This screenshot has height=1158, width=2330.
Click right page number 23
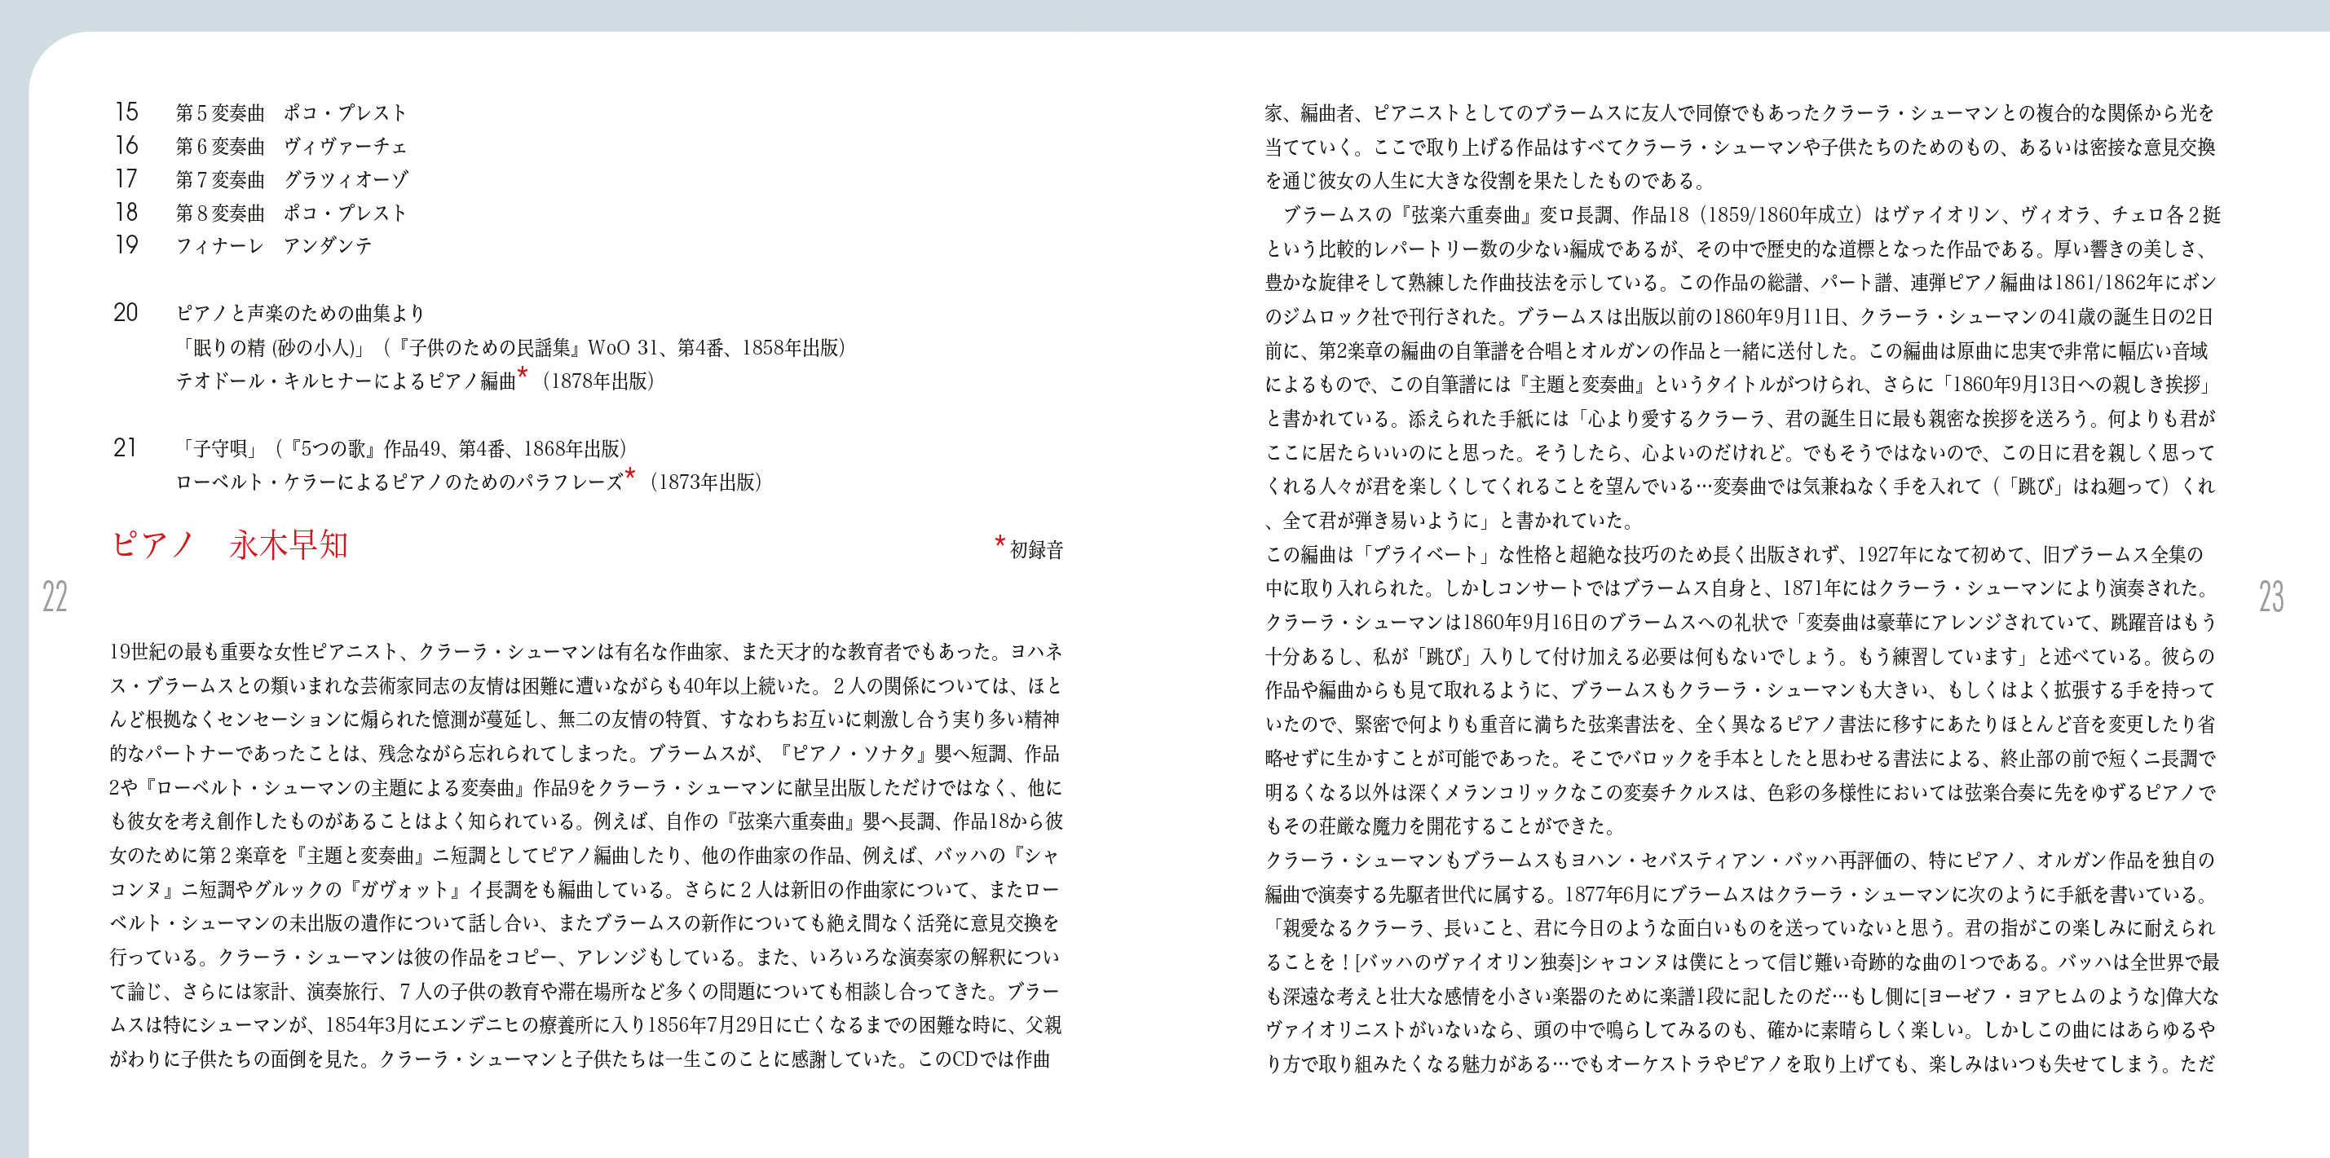(2271, 597)
